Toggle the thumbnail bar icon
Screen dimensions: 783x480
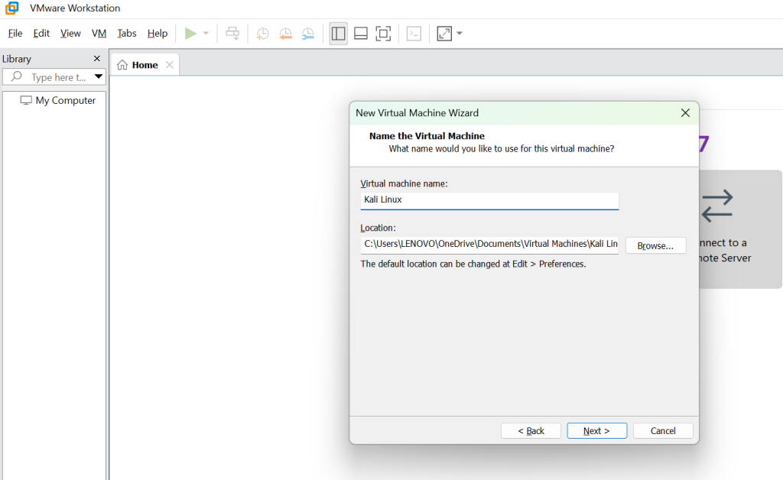point(361,34)
